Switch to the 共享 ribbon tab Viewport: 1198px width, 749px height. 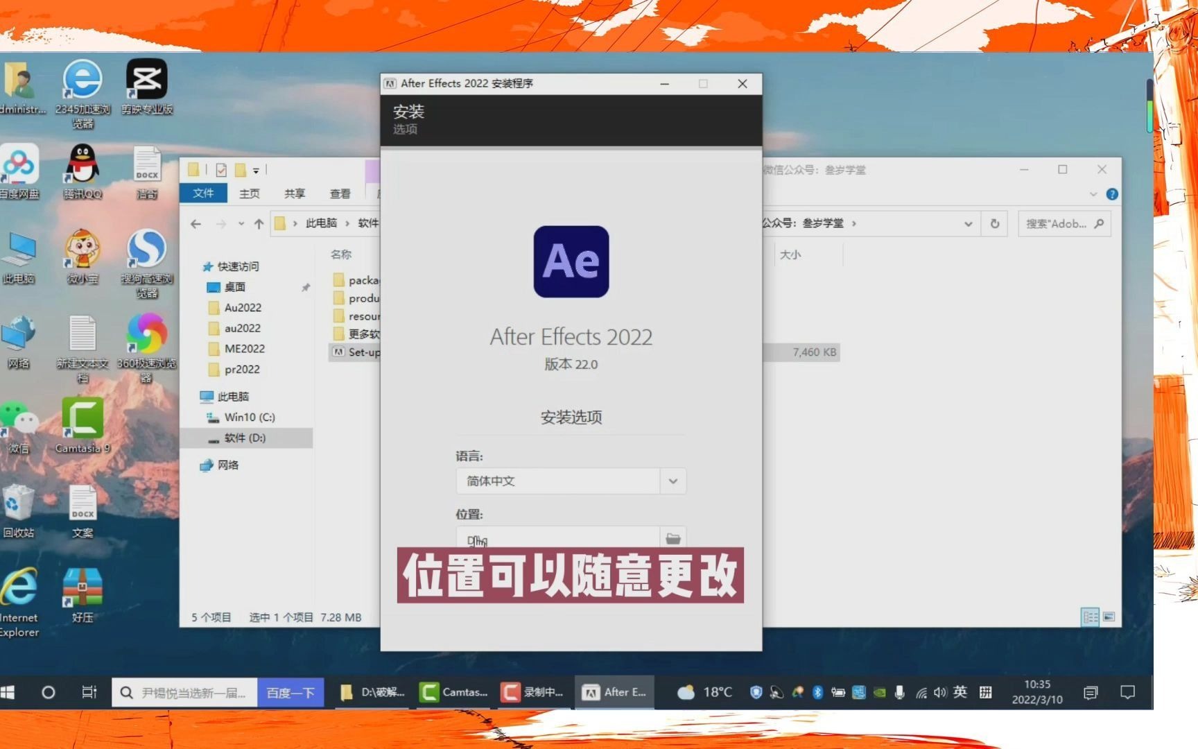click(x=294, y=193)
